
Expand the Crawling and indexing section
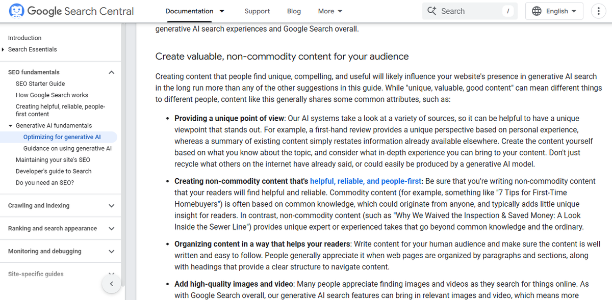click(112, 206)
